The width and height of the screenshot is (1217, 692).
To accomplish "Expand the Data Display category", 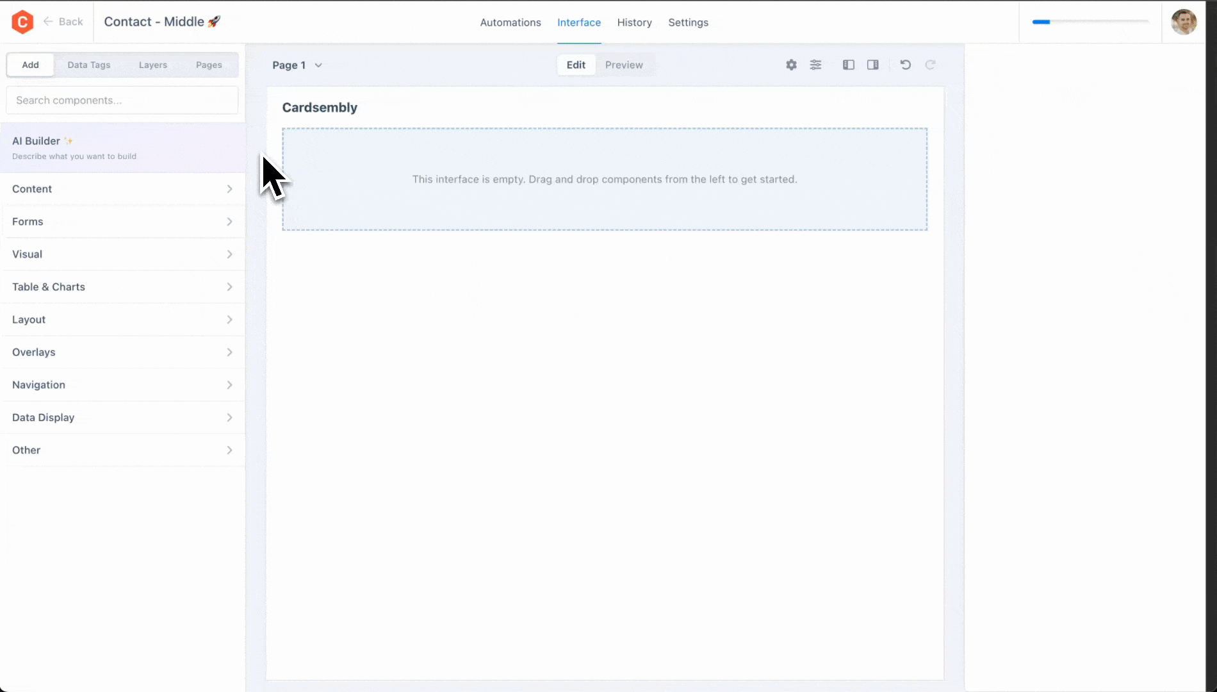I will point(122,418).
